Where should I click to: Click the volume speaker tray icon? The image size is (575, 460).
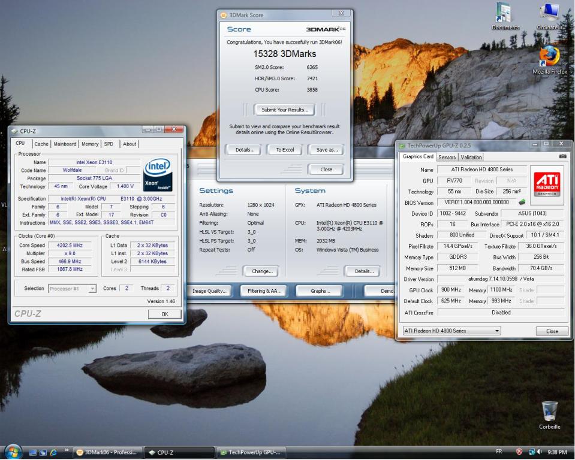[x=539, y=452]
